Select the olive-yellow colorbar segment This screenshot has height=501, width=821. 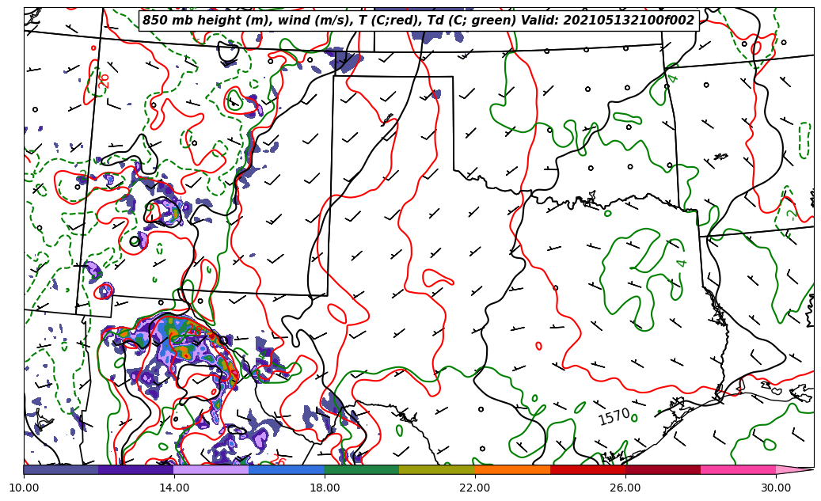(437, 469)
